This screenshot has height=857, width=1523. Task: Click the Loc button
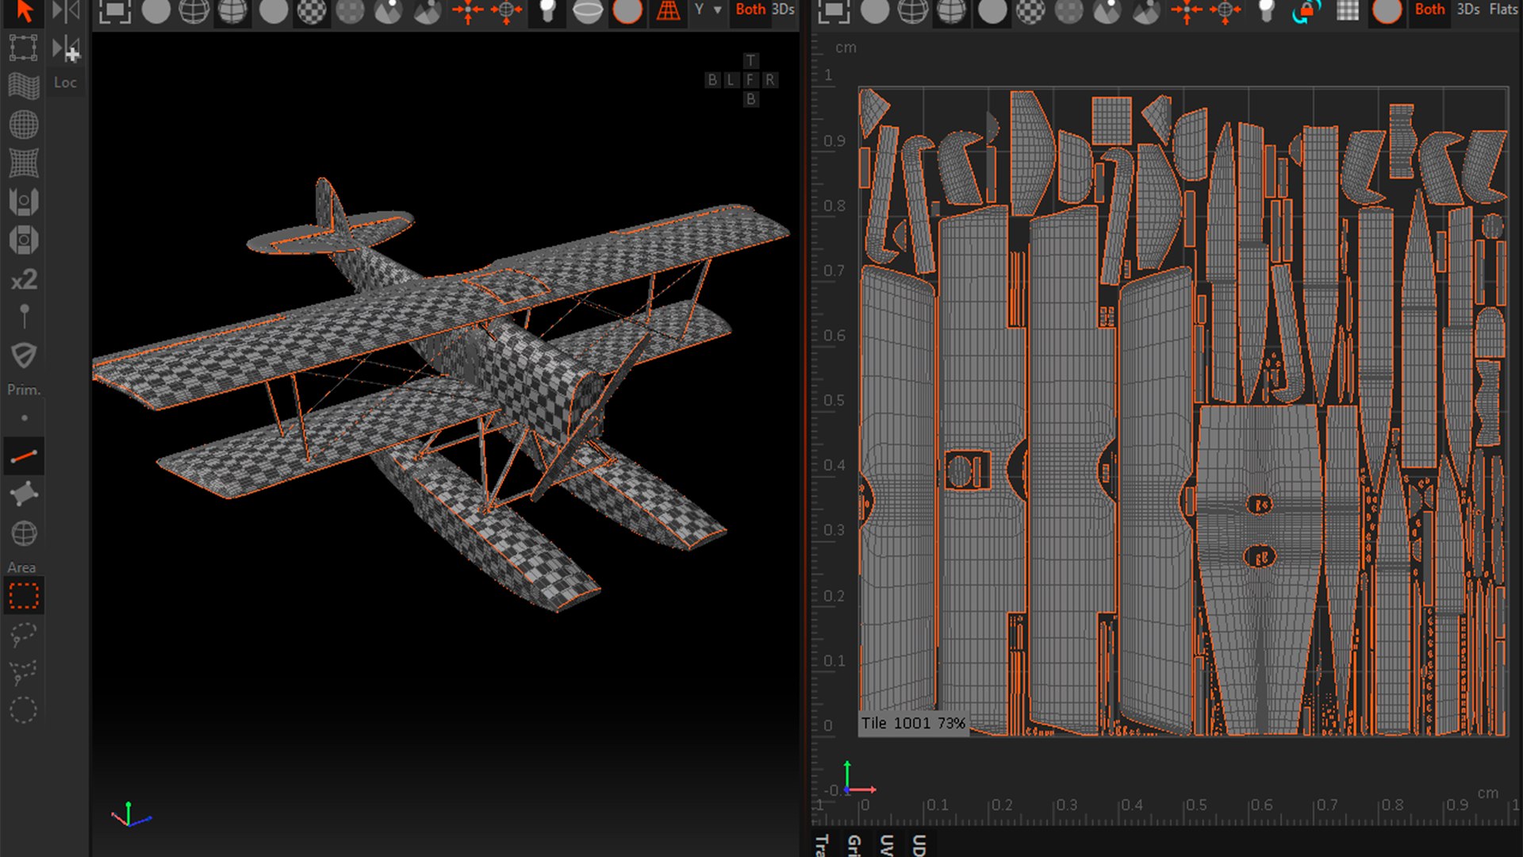pos(65,83)
